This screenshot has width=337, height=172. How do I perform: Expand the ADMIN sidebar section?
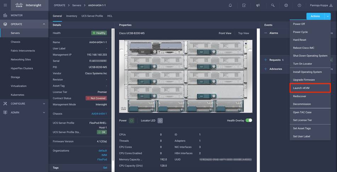coord(44,112)
